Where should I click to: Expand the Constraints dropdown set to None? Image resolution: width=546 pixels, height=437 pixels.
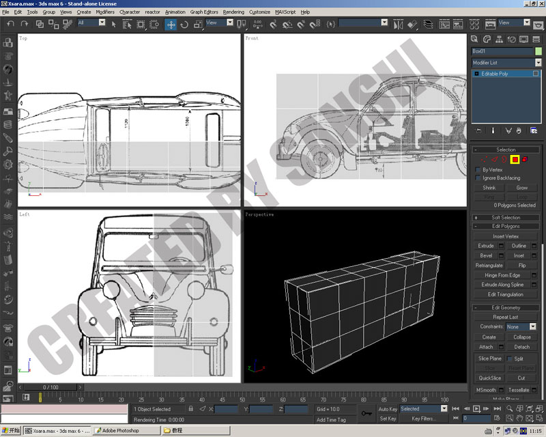(521, 326)
